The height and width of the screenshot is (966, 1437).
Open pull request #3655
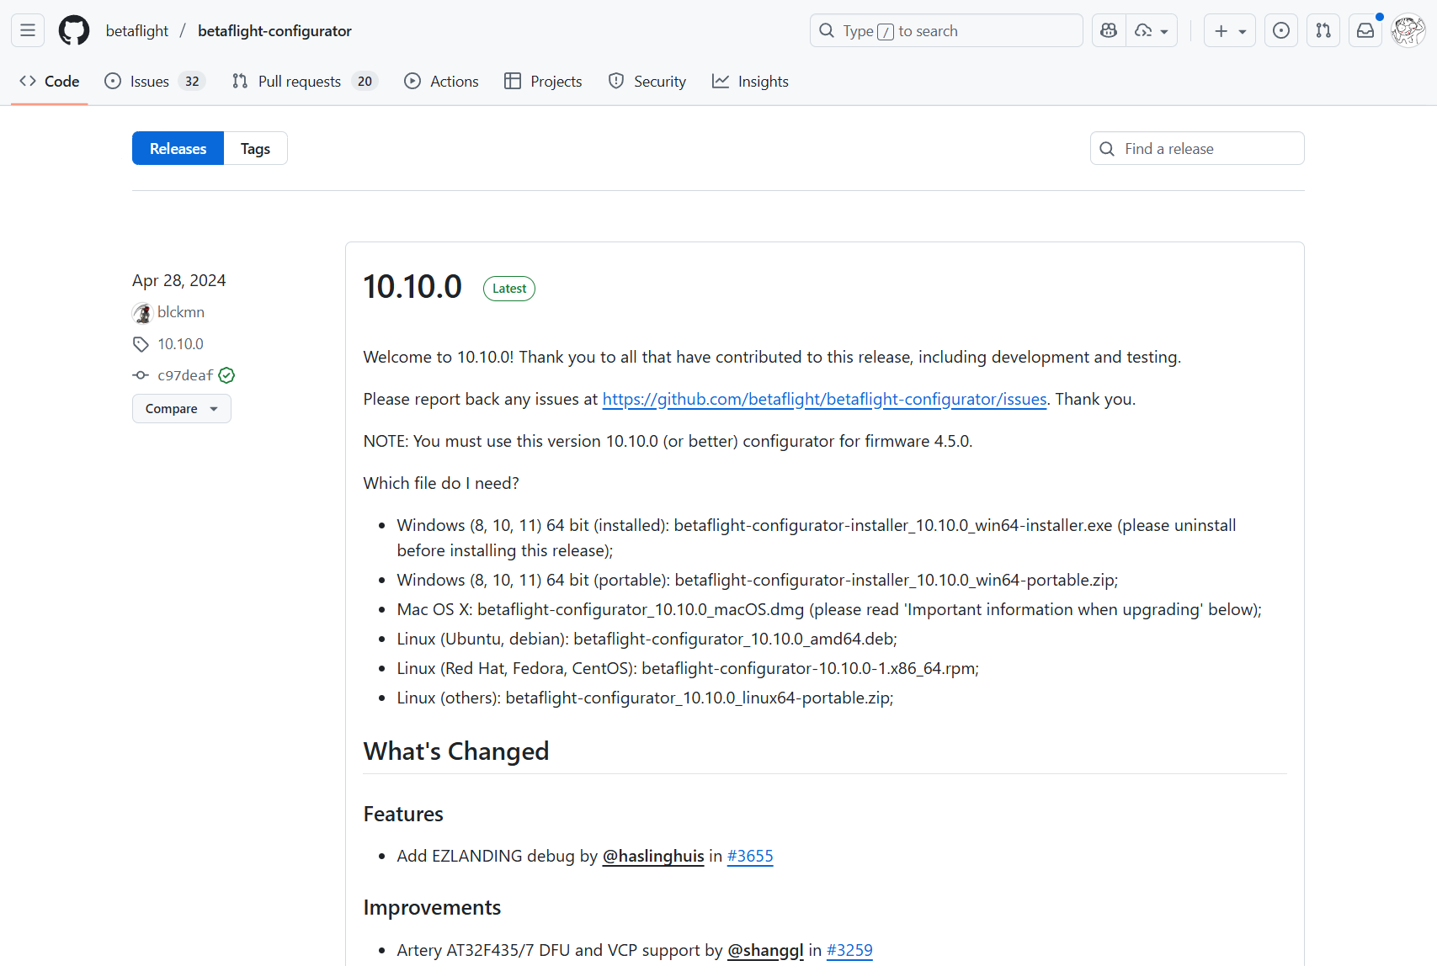click(750, 856)
